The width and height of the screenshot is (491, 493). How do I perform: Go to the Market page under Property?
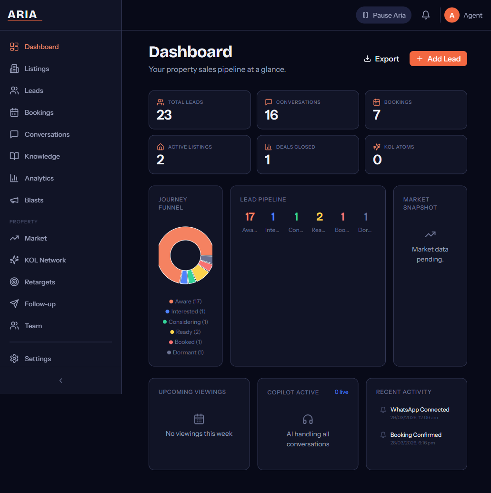[x=36, y=238]
